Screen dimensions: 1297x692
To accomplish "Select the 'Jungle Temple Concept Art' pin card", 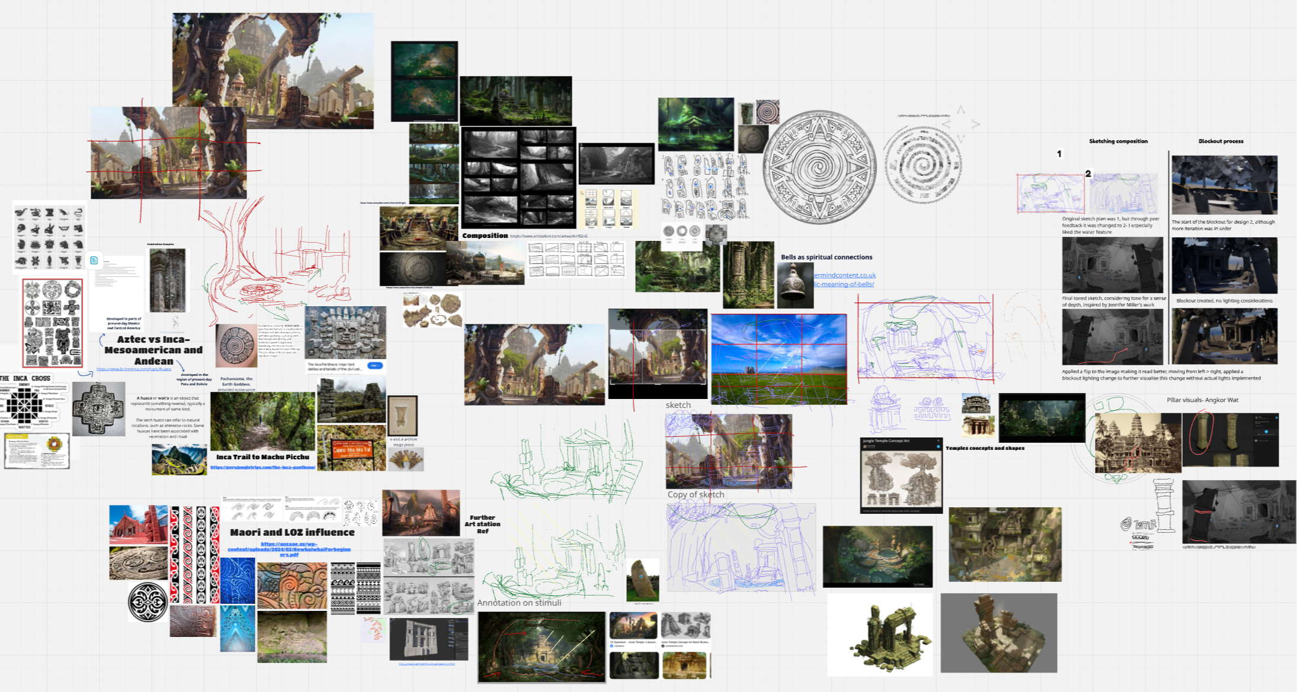I will click(901, 475).
